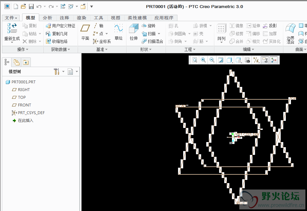307x211 pixels.
Task: Click the zoom out icon
Action: [x=212, y=60]
